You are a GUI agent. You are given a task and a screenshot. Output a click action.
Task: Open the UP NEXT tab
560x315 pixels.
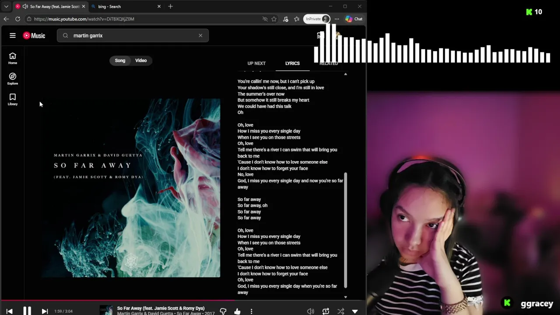(x=256, y=63)
